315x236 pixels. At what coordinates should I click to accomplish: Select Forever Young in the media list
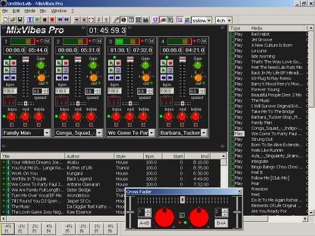coord(265,90)
